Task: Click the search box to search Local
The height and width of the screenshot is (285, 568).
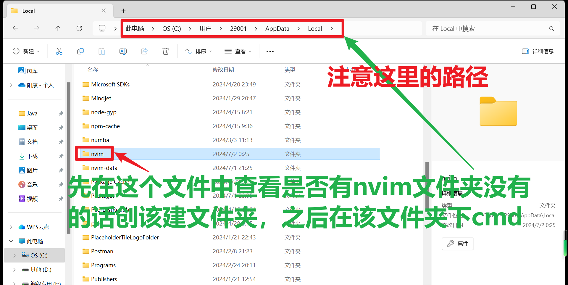Action: (488, 28)
